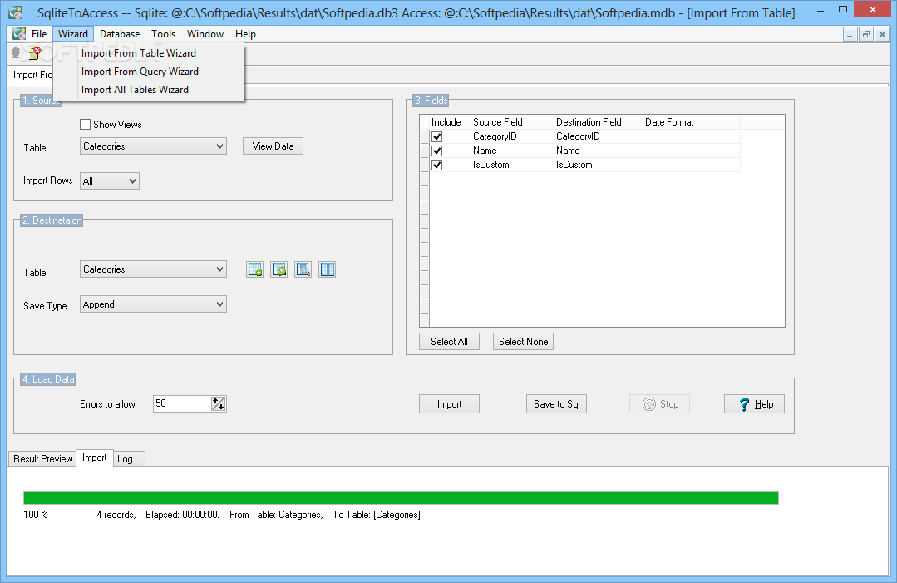The height and width of the screenshot is (583, 897).
Task: Uncheck Include for CategoryID field
Action: coord(437,136)
